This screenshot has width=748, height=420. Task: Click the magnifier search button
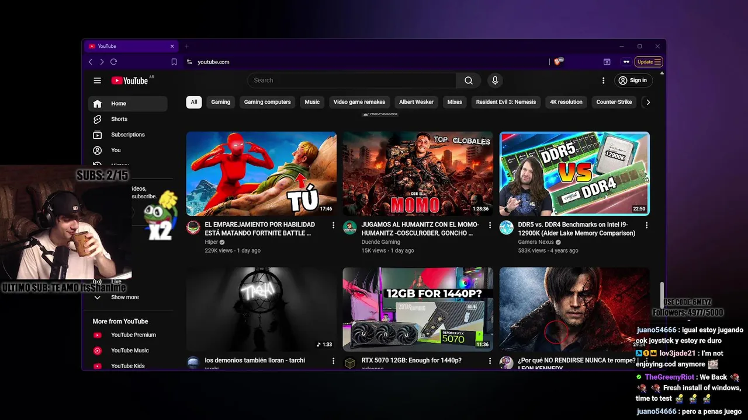469,80
